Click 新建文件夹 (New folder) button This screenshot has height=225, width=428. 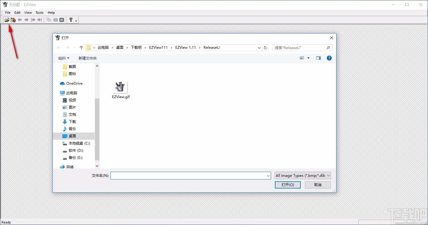tap(88, 58)
